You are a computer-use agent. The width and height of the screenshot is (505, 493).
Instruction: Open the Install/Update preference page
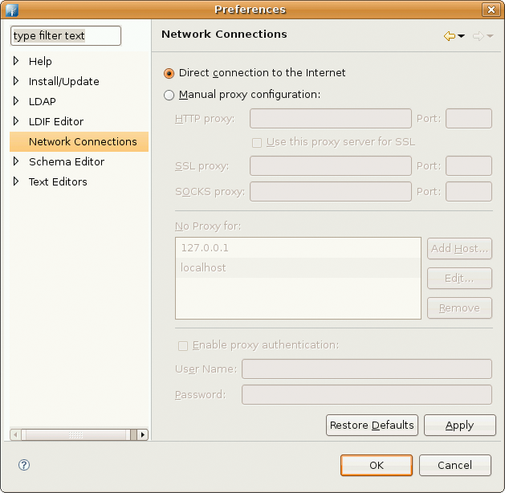click(63, 81)
